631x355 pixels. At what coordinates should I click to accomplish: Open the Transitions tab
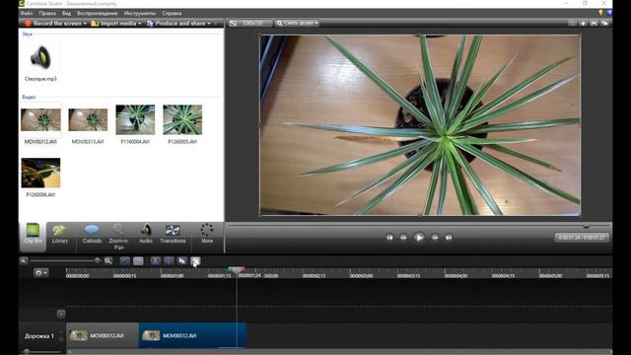pos(173,234)
